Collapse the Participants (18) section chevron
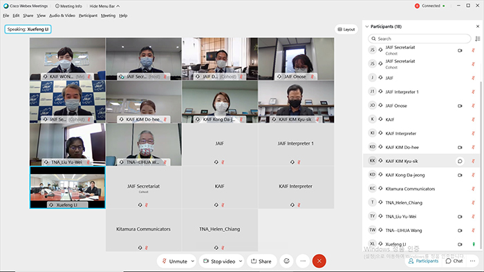Image resolution: width=484 pixels, height=272 pixels. pos(367,26)
